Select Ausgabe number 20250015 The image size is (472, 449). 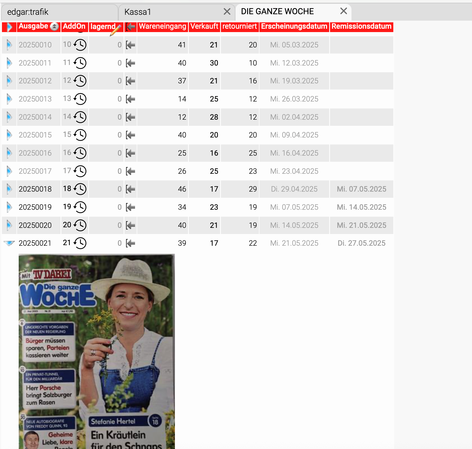pyautogui.click(x=35, y=135)
